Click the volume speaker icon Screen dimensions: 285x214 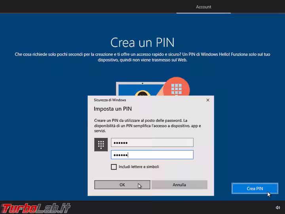click(278, 207)
